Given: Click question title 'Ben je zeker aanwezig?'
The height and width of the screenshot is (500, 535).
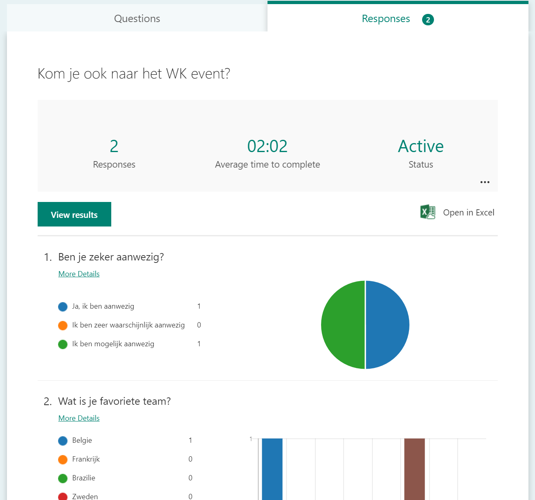Looking at the screenshot, I should point(111,257).
